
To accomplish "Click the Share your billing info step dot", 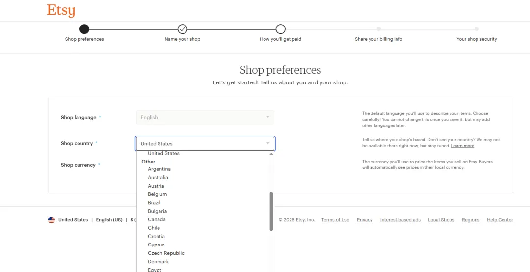I will pos(378,29).
